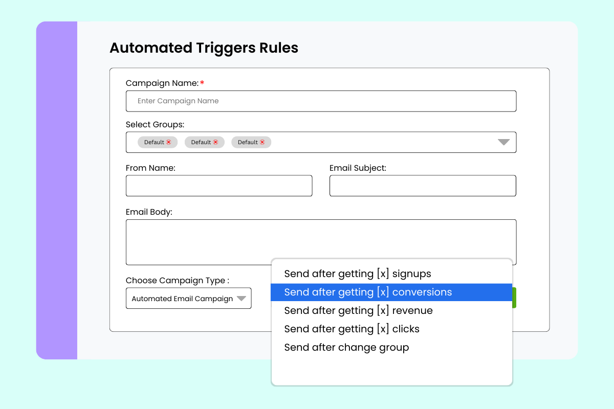The height and width of the screenshot is (409, 614).
Task: Remove the third Default group chip
Action: tap(262, 142)
